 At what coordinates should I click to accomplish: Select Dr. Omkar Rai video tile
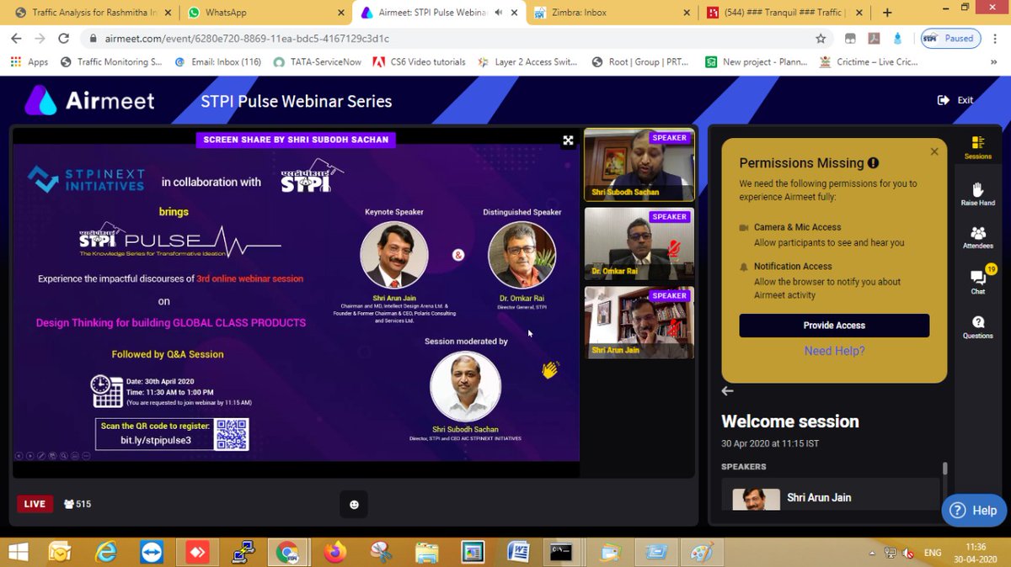pos(639,244)
